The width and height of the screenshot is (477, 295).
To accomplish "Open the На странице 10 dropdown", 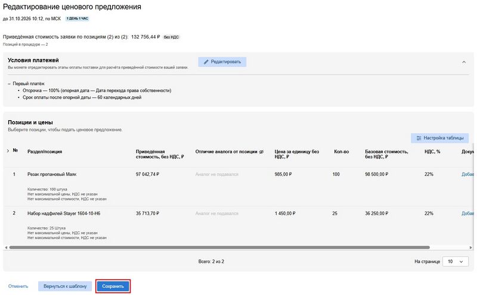I will coord(455,262).
